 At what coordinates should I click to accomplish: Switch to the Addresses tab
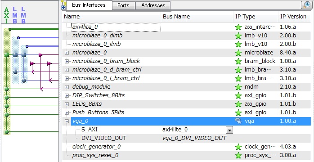(153, 5)
